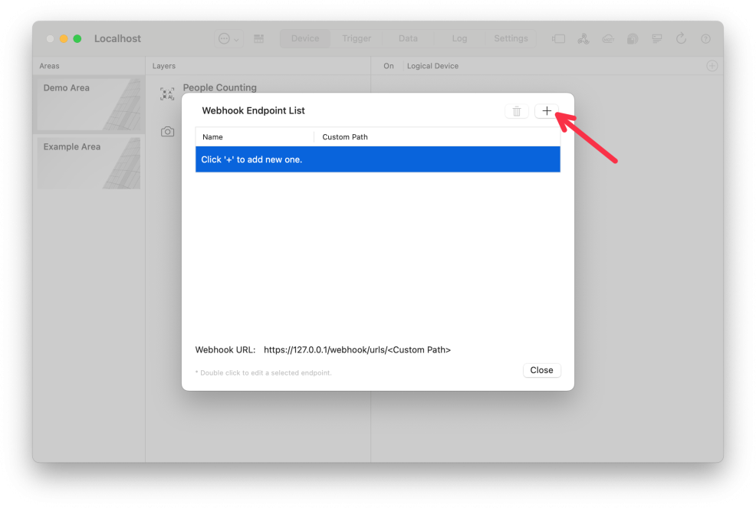Click the refresh toolbar icon
Viewport: 756px width, 508px height.
point(681,38)
